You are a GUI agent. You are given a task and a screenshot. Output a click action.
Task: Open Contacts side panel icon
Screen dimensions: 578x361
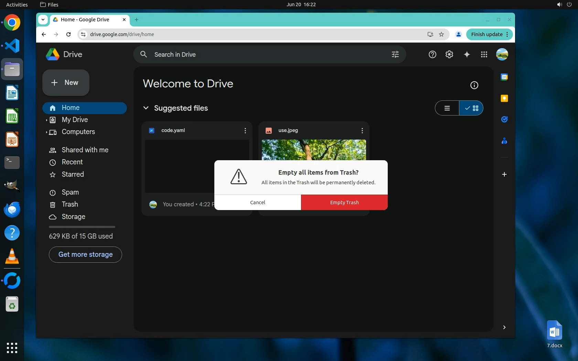tap(504, 141)
